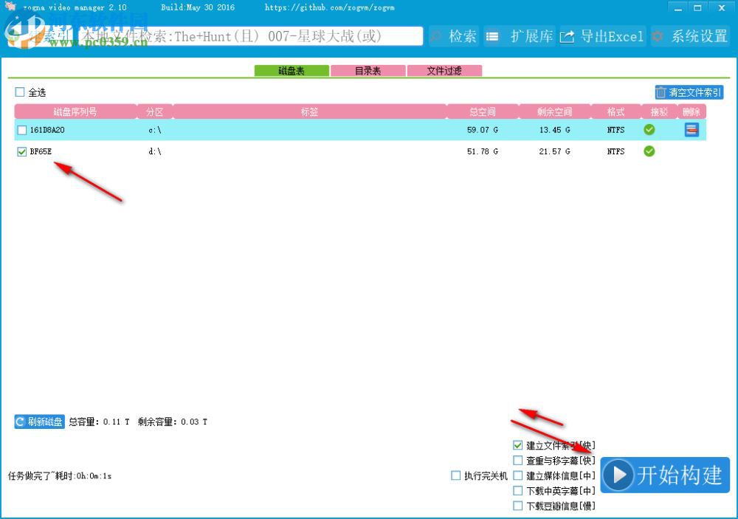Click the play icon on 开始构建 button

coord(620,475)
